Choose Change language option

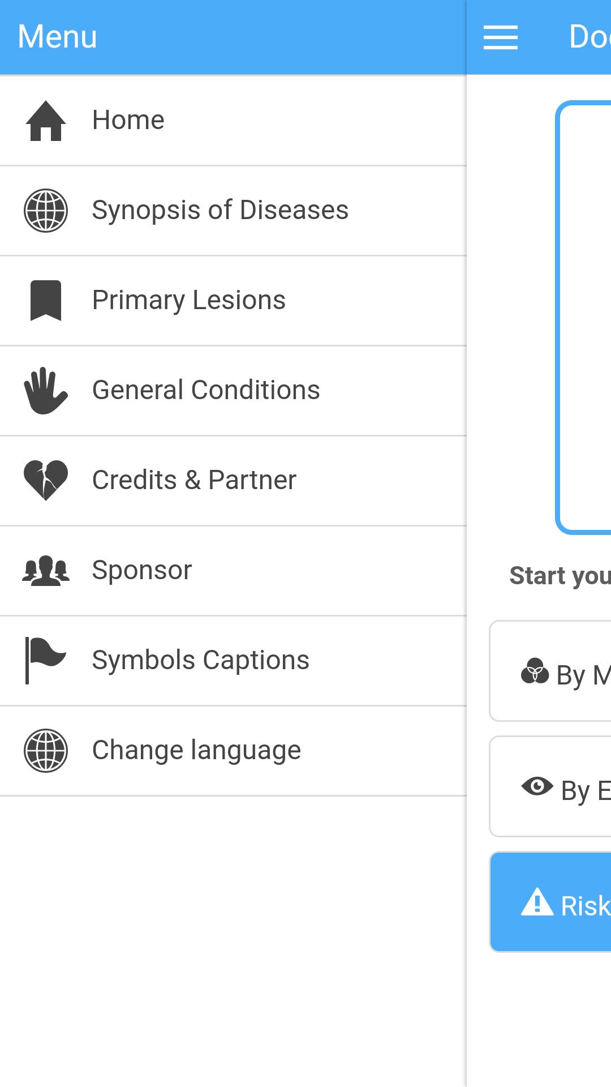coord(196,750)
